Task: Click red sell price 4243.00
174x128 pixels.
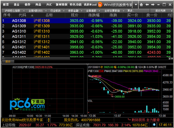Action: (x=154, y=52)
